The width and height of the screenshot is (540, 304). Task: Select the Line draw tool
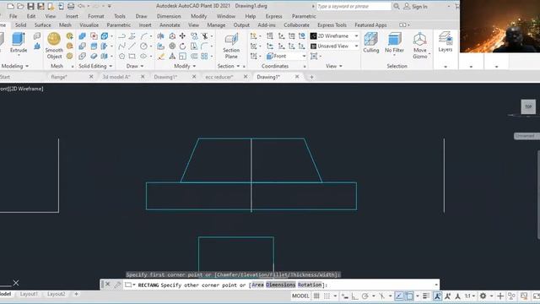tap(132, 46)
